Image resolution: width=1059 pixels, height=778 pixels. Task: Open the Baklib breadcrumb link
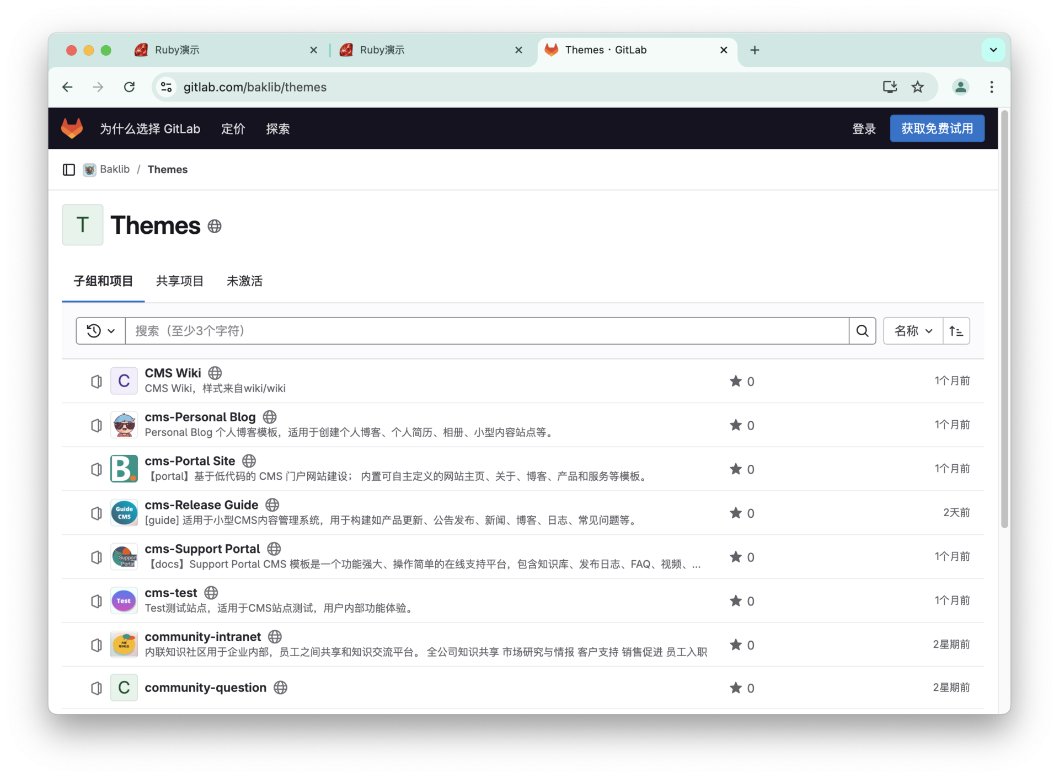point(115,169)
